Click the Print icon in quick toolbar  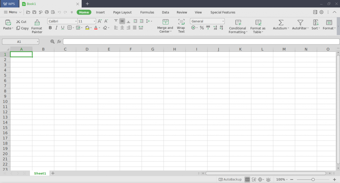pos(46,12)
